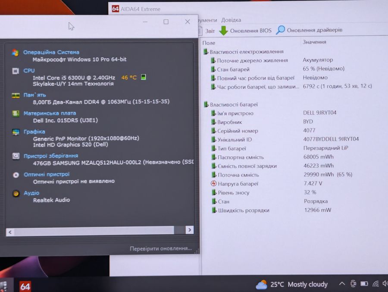The width and height of the screenshot is (388, 292).
Task: Click the red lightning icon beside Напруга батареї
Action: pyautogui.click(x=213, y=183)
